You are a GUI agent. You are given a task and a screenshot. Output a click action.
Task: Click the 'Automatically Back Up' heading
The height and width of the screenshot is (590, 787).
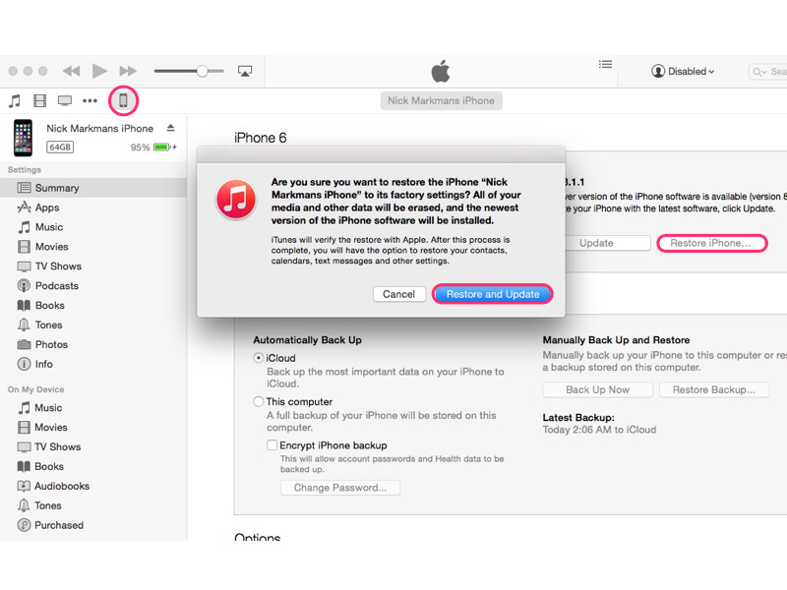307,339
